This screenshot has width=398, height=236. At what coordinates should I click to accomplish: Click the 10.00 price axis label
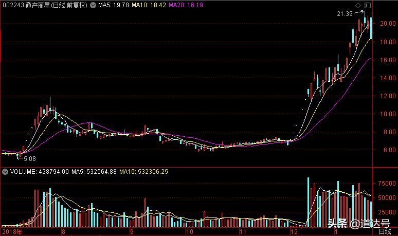388,114
